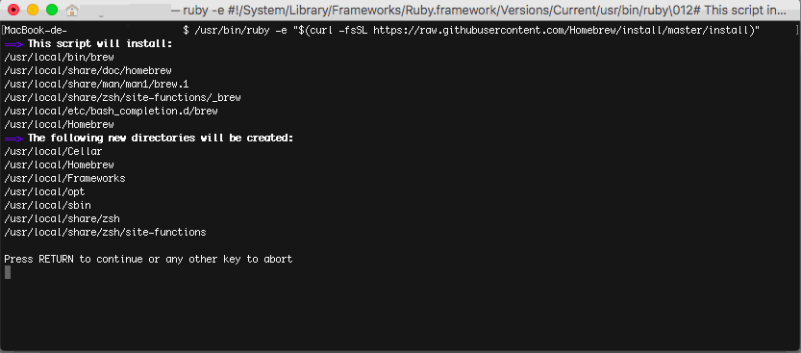Select the /usr/local/share/doc/homebrew line
801x353 pixels.
tap(88, 70)
